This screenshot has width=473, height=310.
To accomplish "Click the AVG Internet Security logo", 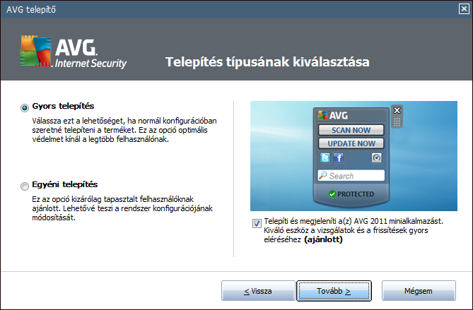I will click(x=74, y=52).
